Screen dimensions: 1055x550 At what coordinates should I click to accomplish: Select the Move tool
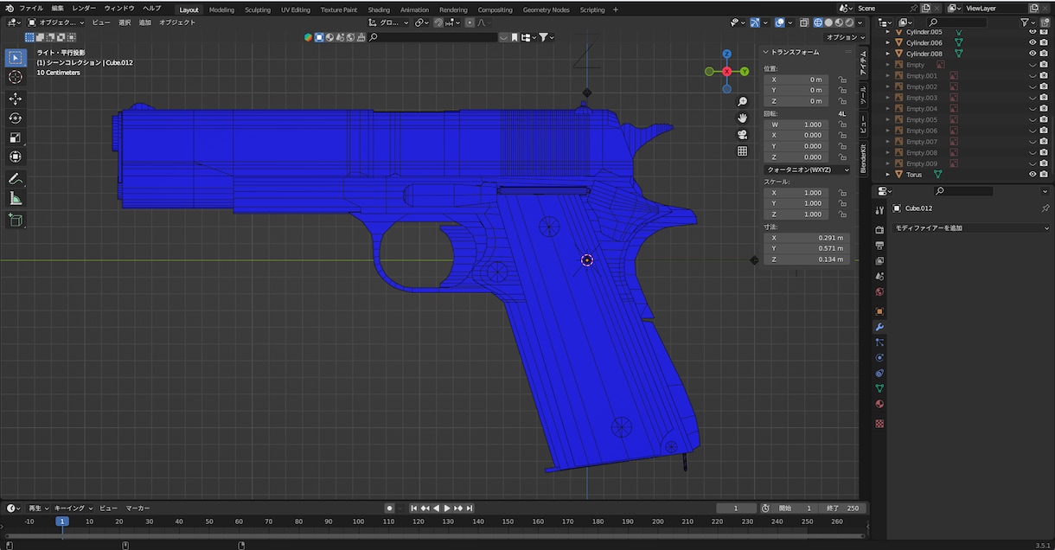pyautogui.click(x=16, y=99)
